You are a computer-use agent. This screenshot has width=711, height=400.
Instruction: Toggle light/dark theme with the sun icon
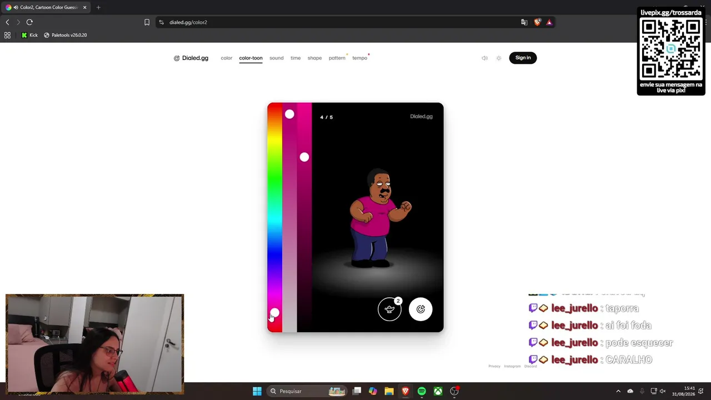pos(499,58)
